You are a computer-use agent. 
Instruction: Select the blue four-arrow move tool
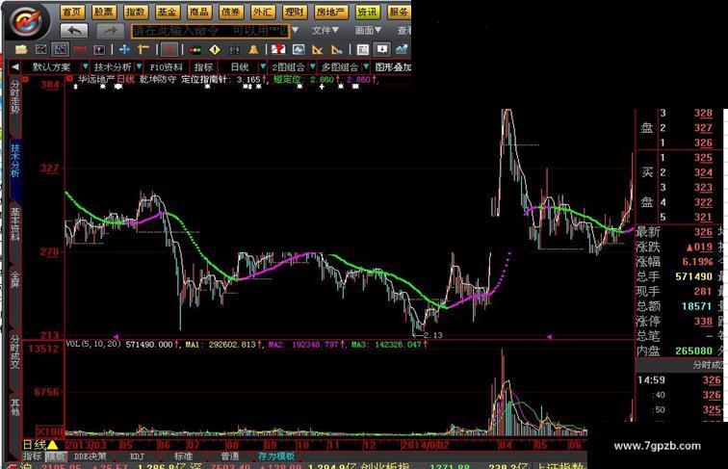coord(124,49)
